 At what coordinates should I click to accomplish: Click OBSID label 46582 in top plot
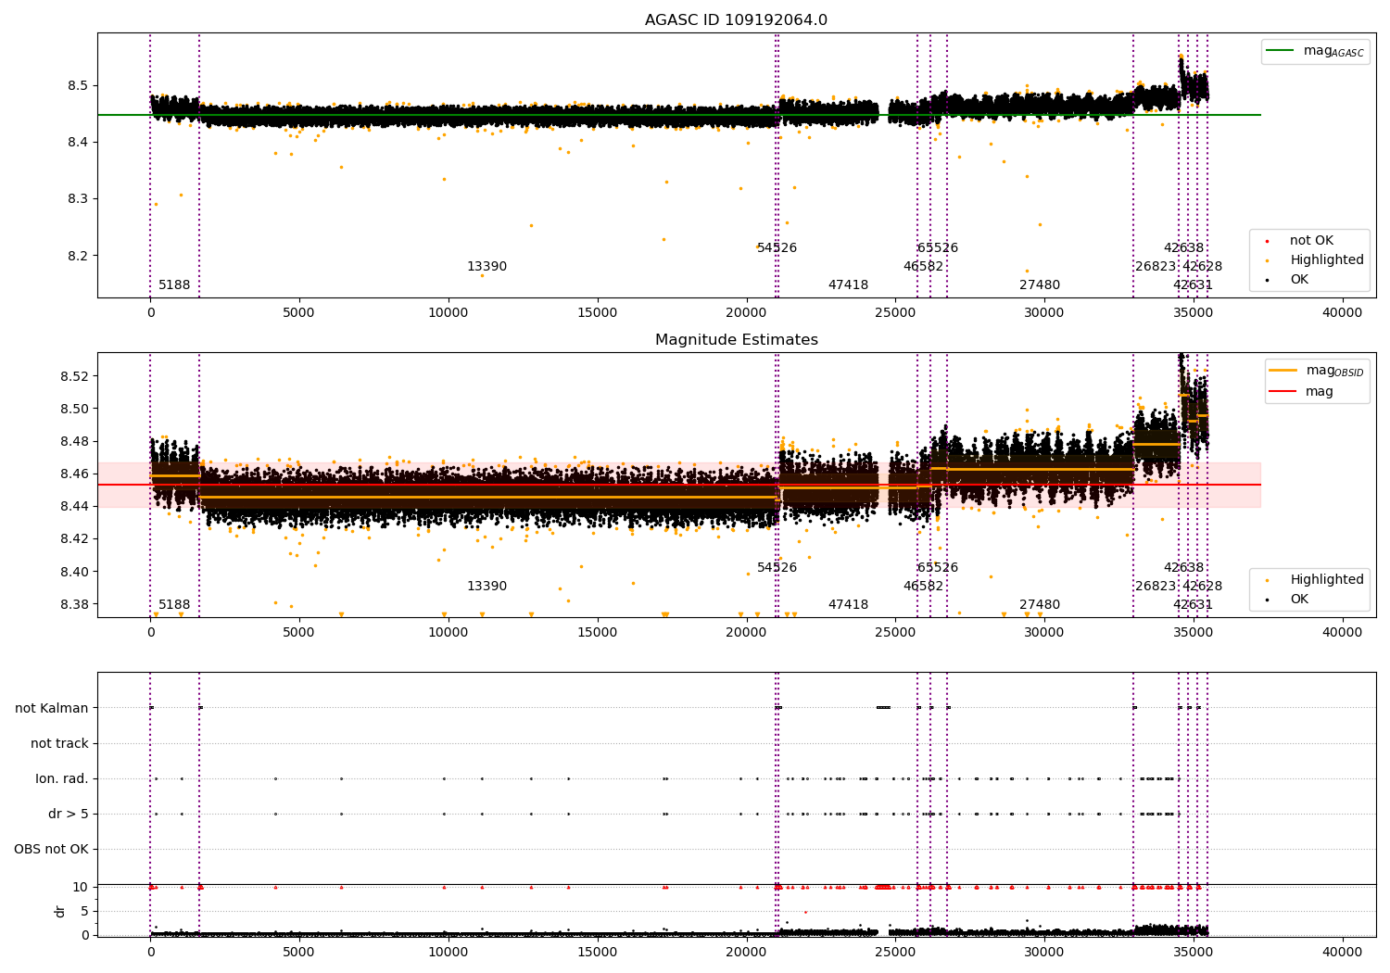[x=923, y=267]
